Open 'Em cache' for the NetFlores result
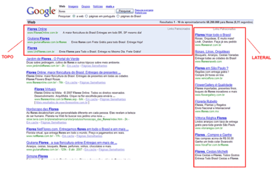Viewport: 273px width, 170px height. (68, 136)
